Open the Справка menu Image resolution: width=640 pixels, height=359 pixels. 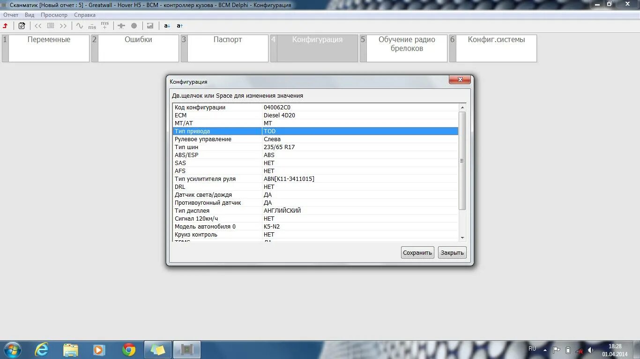85,15
